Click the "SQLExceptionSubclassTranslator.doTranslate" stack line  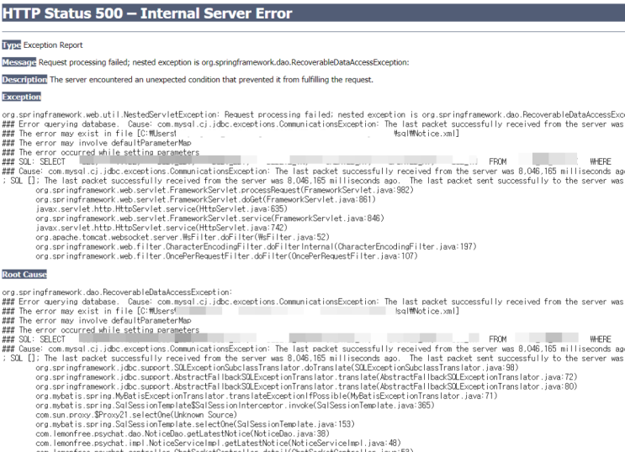(x=277, y=368)
